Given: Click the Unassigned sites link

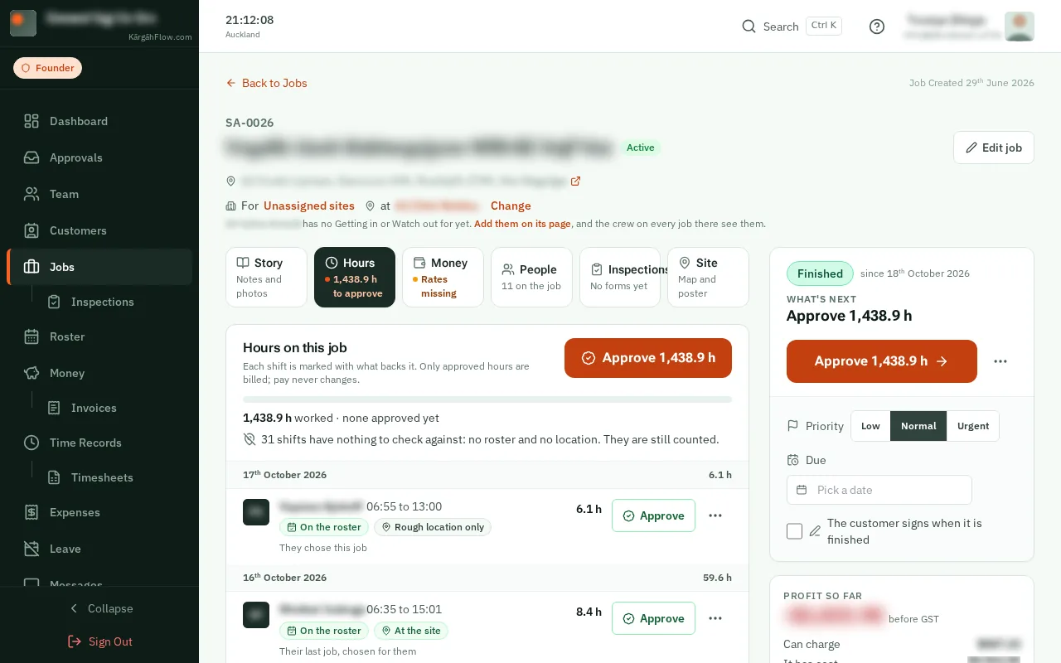Looking at the screenshot, I should pyautogui.click(x=309, y=206).
